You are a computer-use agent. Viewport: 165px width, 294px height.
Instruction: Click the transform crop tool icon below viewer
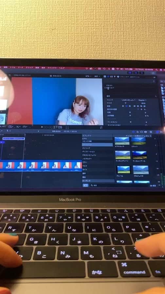coord(10,127)
